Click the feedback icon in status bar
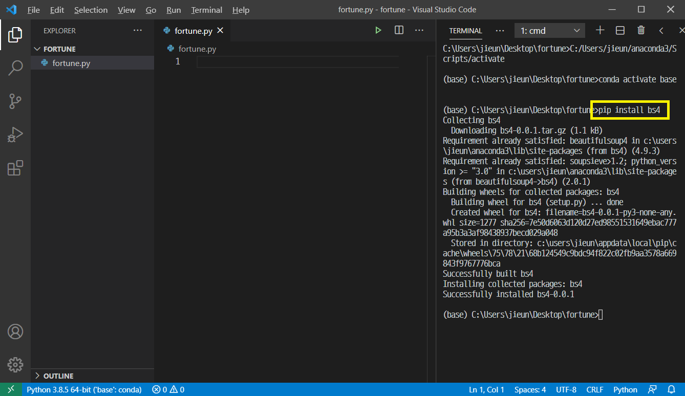The width and height of the screenshot is (685, 396). click(x=652, y=389)
